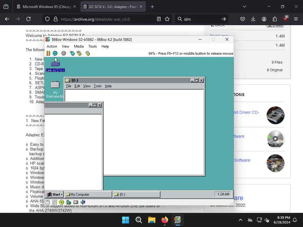Open CD-ROM Software collection link
Viewport: 303px width, 227px height.
pyautogui.click(x=239, y=136)
